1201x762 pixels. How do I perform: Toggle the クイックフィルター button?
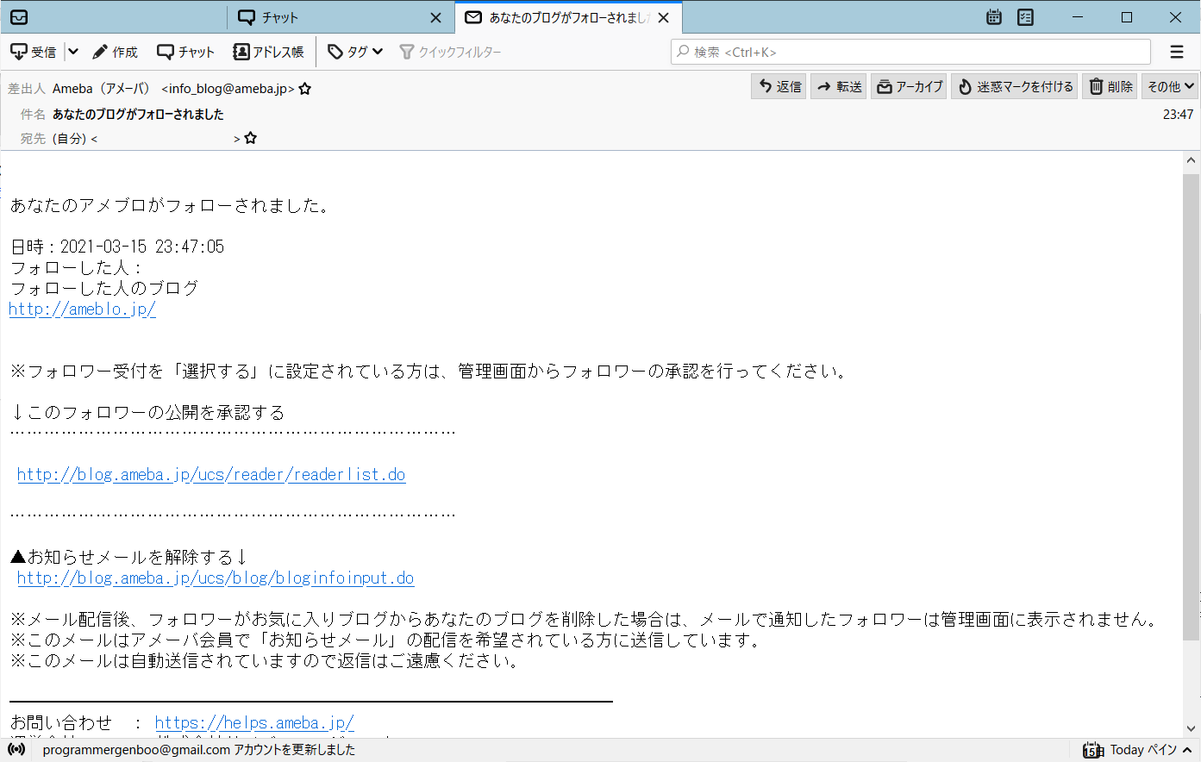point(450,52)
